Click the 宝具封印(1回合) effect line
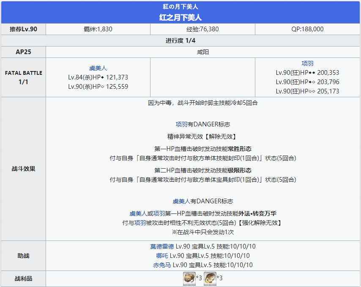 pos(202,180)
